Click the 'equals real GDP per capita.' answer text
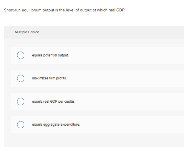 point(53,101)
